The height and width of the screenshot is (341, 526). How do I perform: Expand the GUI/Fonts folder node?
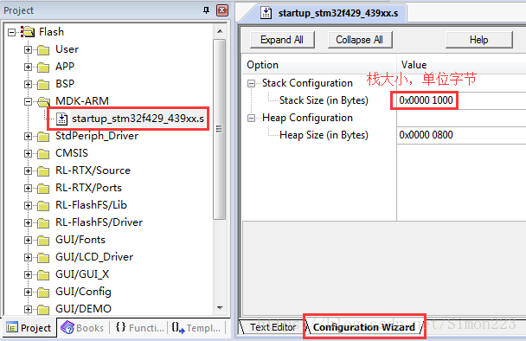coord(29,240)
